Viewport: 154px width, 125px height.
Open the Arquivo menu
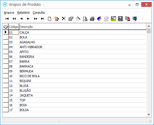(9, 13)
